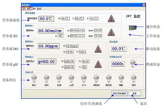This screenshot has width=167, height=107.
Task: Click the 加热 device status lamp
Action: pyautogui.click(x=47, y=79)
